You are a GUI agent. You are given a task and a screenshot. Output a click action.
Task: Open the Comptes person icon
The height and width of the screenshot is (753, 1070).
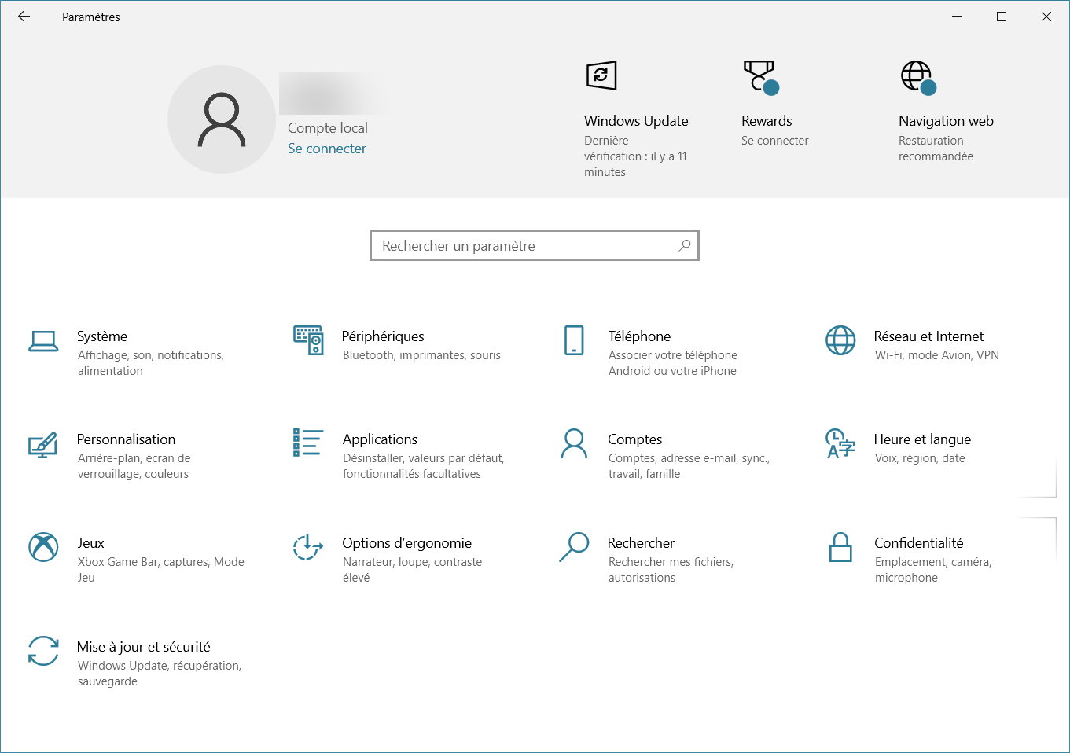(574, 443)
